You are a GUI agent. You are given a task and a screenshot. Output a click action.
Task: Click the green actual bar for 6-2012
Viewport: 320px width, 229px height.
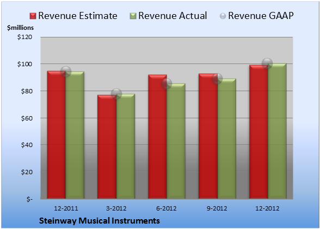pos(176,141)
